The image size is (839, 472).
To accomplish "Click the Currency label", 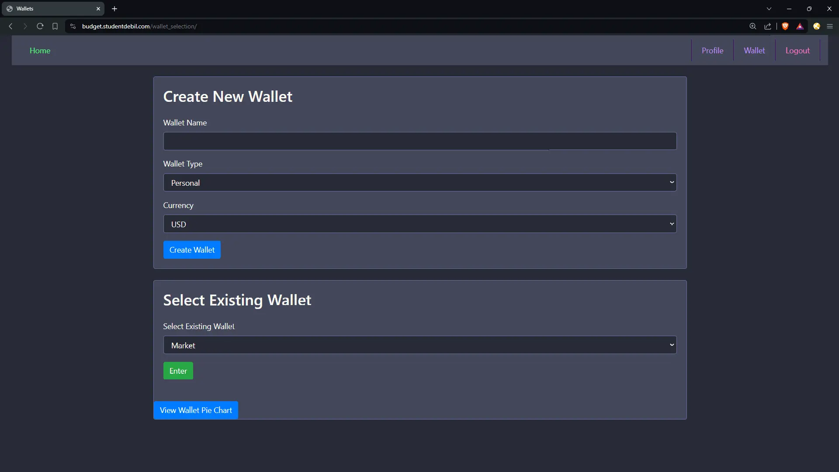I will (178, 205).
